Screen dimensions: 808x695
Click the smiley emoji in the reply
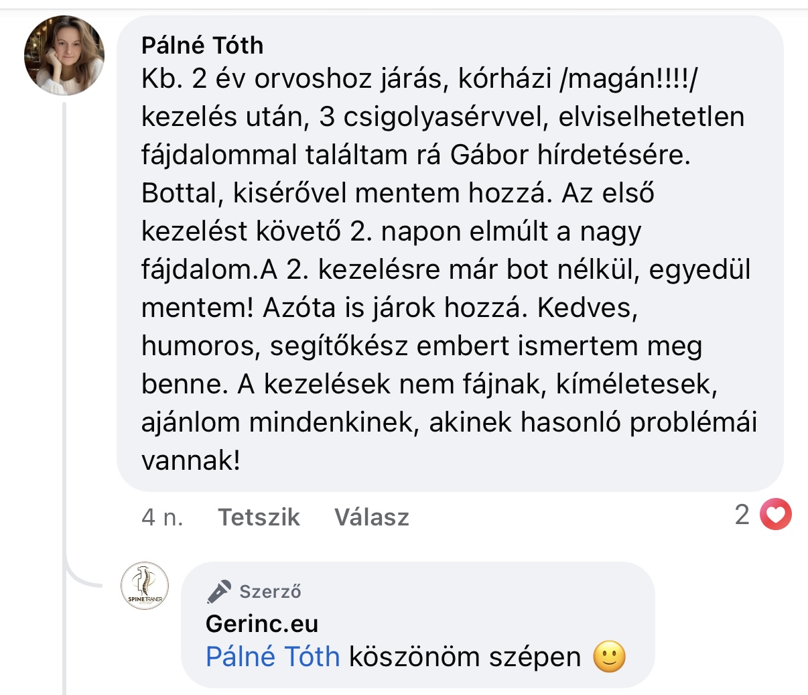tap(609, 657)
